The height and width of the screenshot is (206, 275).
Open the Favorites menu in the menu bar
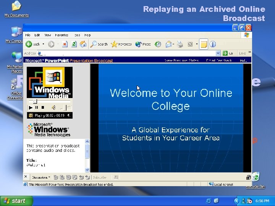[x=61, y=35]
